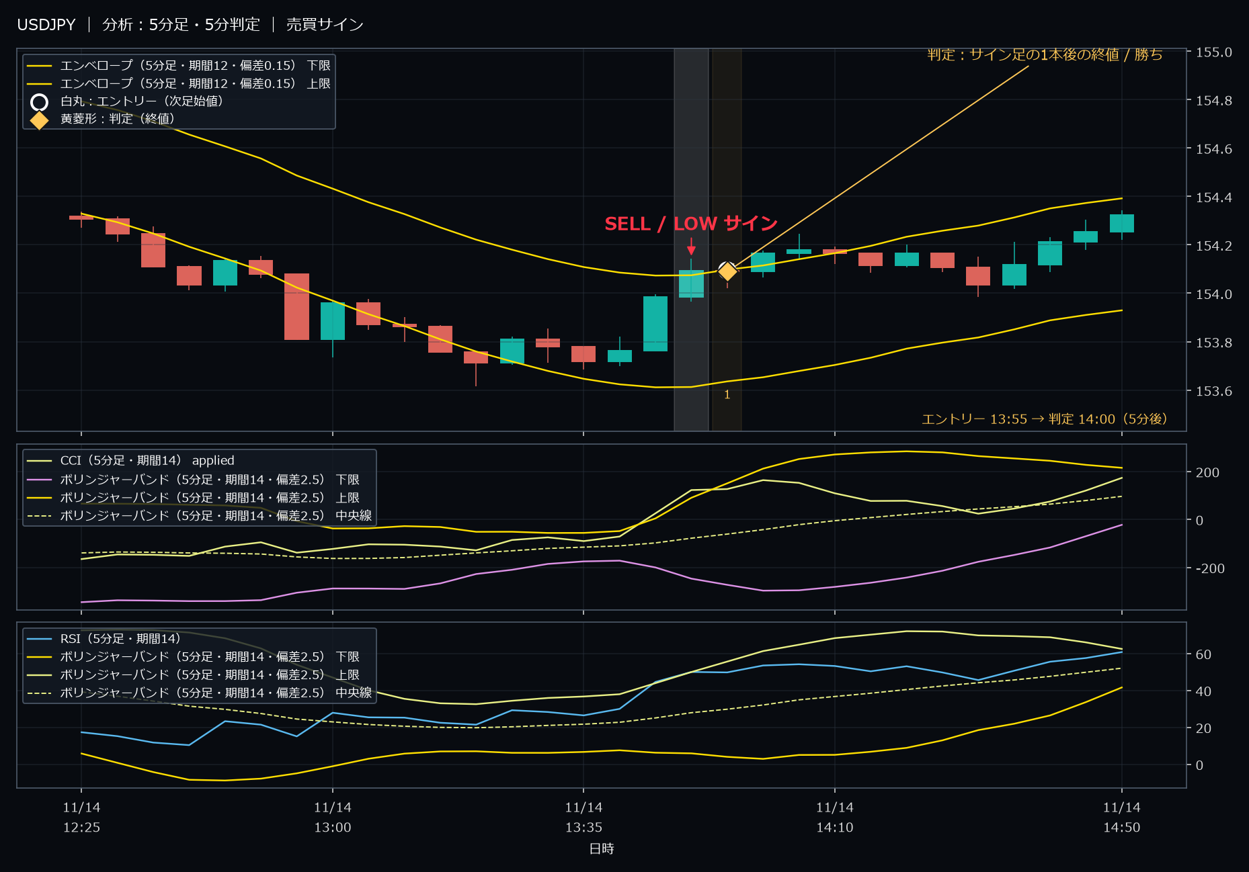Click the tall green candle before the signal bar

pyautogui.click(x=655, y=324)
